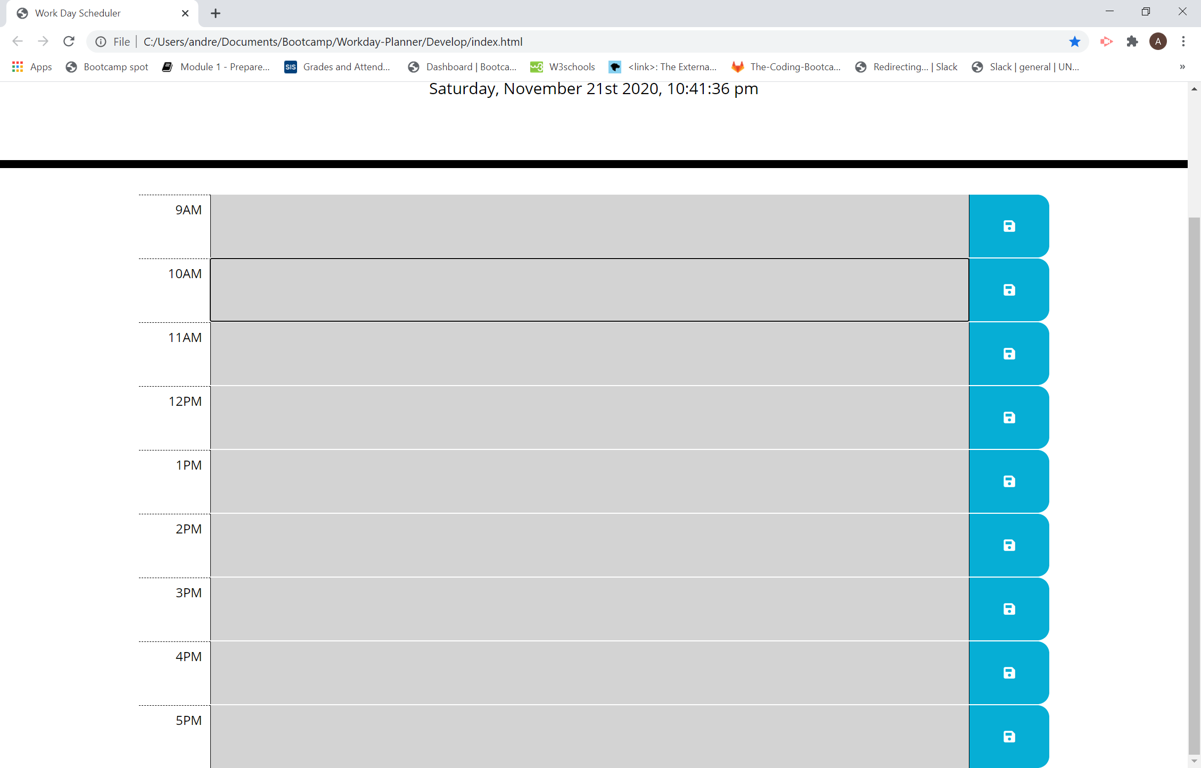Reload the Work Day Scheduler page
This screenshot has height=768, width=1201.
tap(69, 41)
